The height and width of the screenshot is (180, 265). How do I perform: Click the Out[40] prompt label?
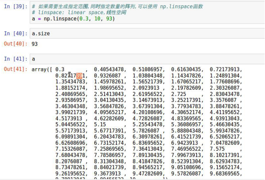pos(16,44)
